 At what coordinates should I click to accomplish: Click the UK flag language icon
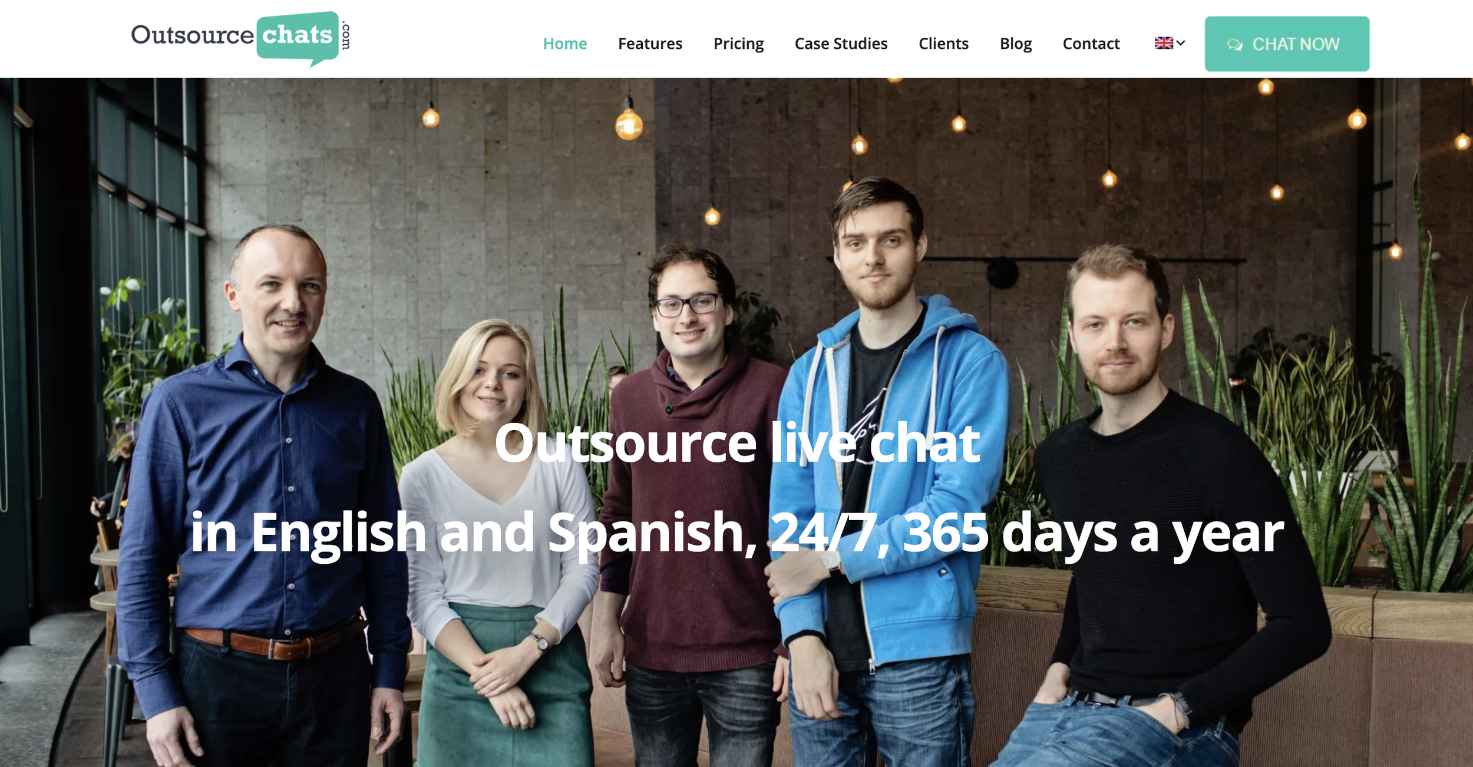coord(1163,43)
